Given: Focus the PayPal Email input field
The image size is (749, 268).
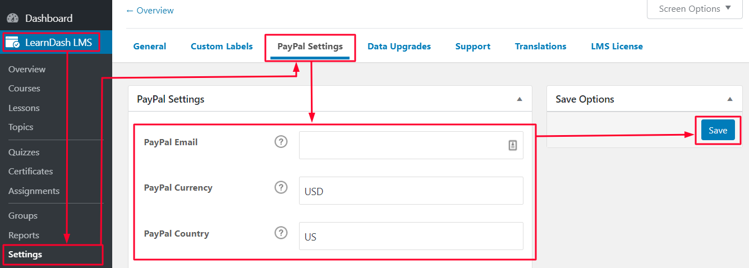Looking at the screenshot, I should click(411, 145).
